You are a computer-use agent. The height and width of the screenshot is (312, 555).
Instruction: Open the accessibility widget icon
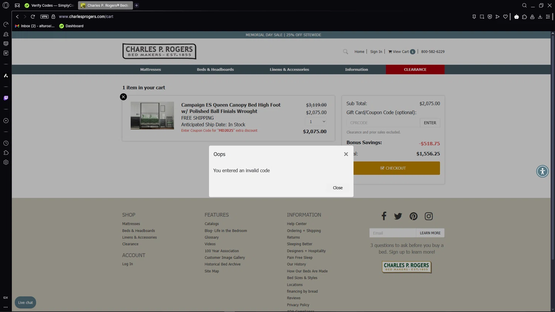tap(542, 171)
